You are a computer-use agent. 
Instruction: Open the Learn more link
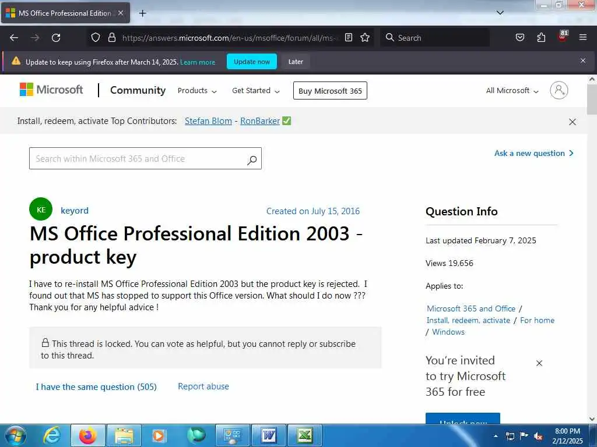(x=198, y=62)
